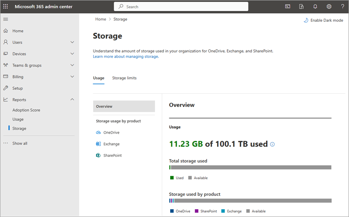Select Exchange storage usage report
Image resolution: width=349 pixels, height=217 pixels.
pos(111,144)
